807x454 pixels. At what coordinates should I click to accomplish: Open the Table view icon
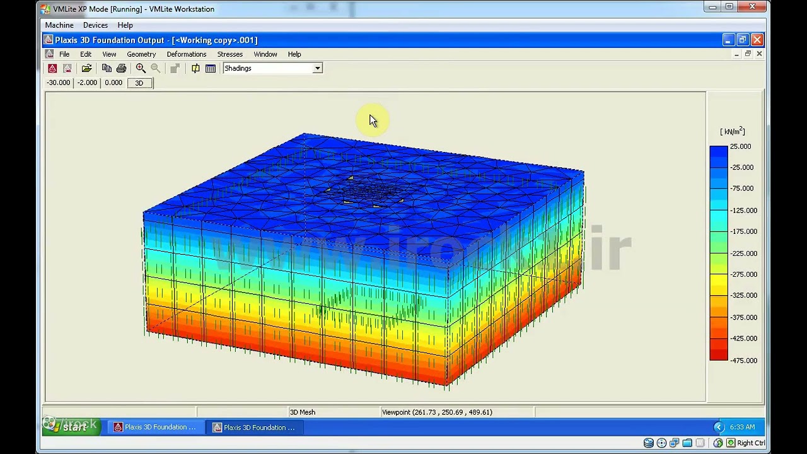pyautogui.click(x=211, y=68)
